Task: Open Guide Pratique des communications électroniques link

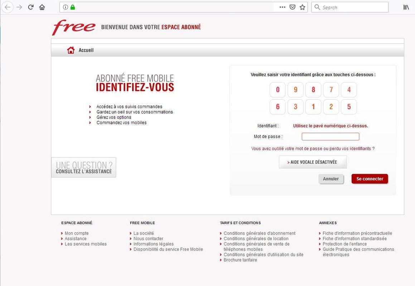Action: pyautogui.click(x=358, y=252)
